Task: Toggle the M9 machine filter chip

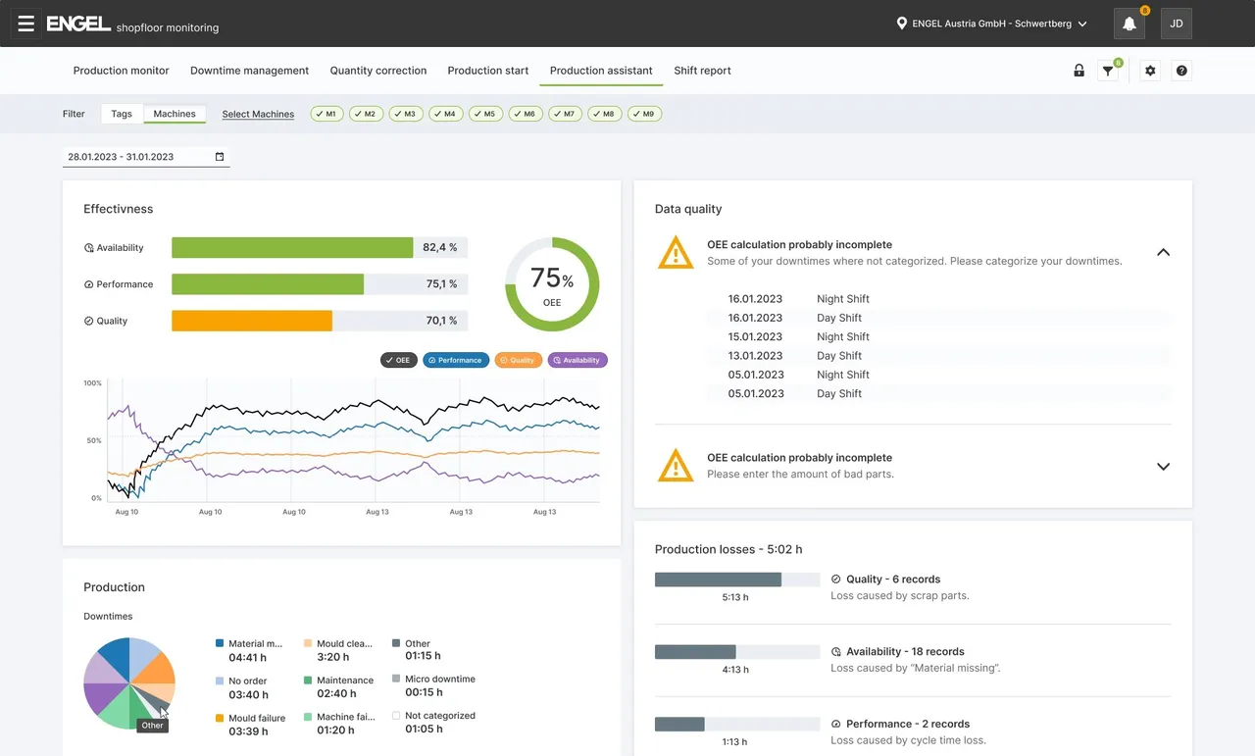Action: (x=643, y=114)
